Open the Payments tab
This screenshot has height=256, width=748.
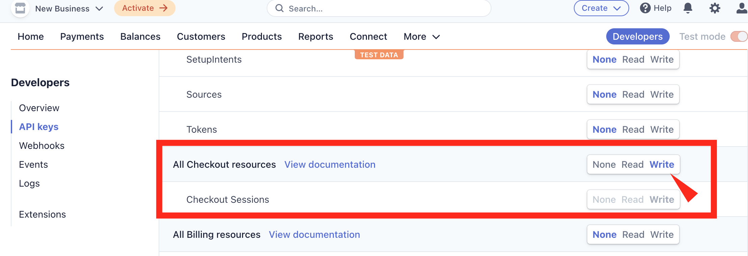pos(82,36)
